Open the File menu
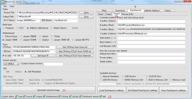The image size is (192, 99). tap(5, 6)
